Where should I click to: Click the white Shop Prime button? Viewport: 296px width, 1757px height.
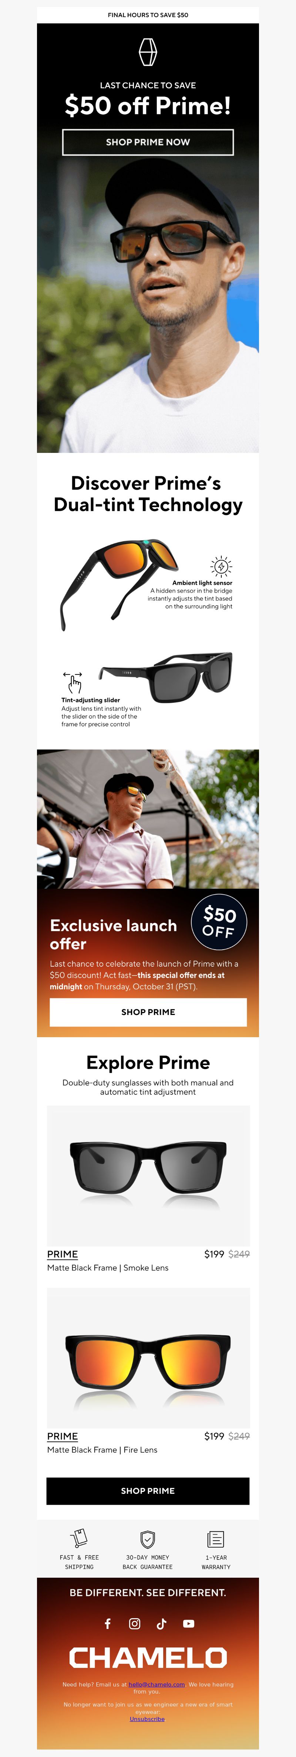(x=148, y=1012)
